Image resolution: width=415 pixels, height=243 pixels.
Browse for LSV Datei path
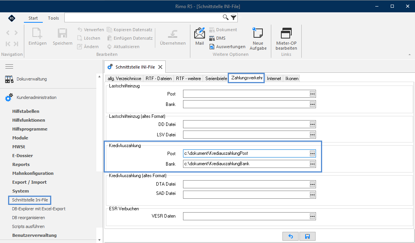coord(312,134)
